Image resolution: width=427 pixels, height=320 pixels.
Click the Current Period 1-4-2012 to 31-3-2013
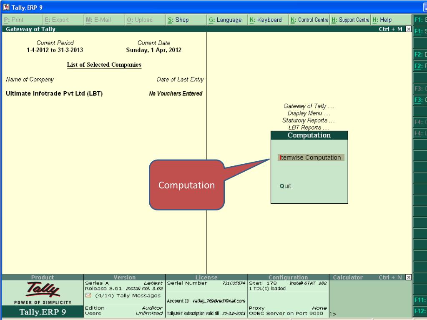(55, 50)
